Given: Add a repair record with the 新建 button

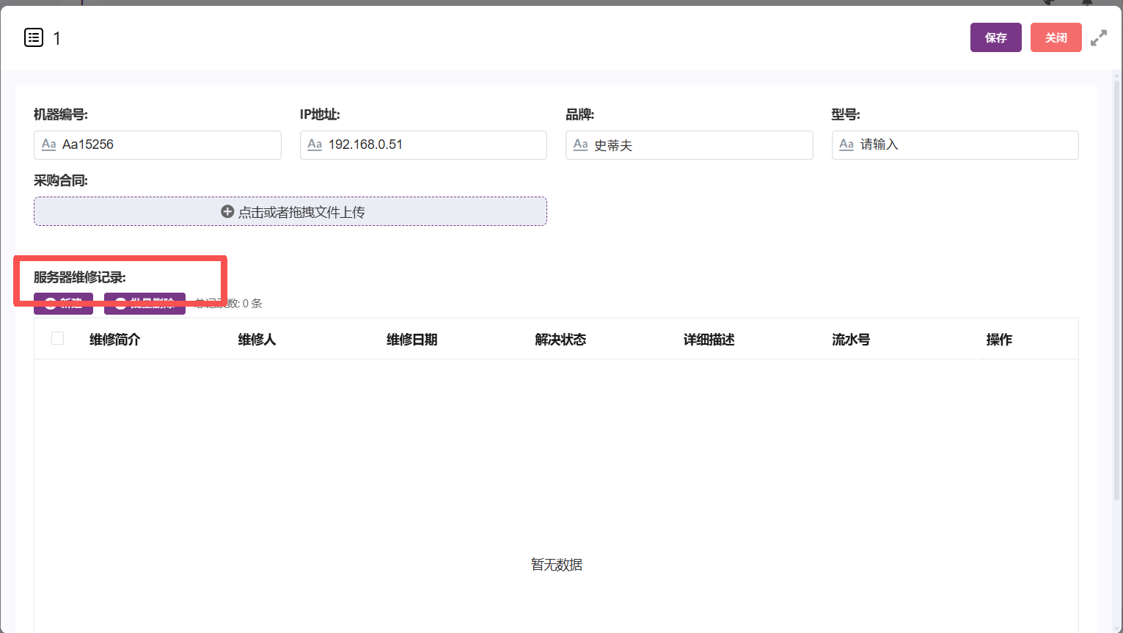Looking at the screenshot, I should coord(63,303).
